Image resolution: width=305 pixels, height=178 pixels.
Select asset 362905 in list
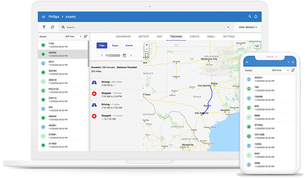point(63,54)
